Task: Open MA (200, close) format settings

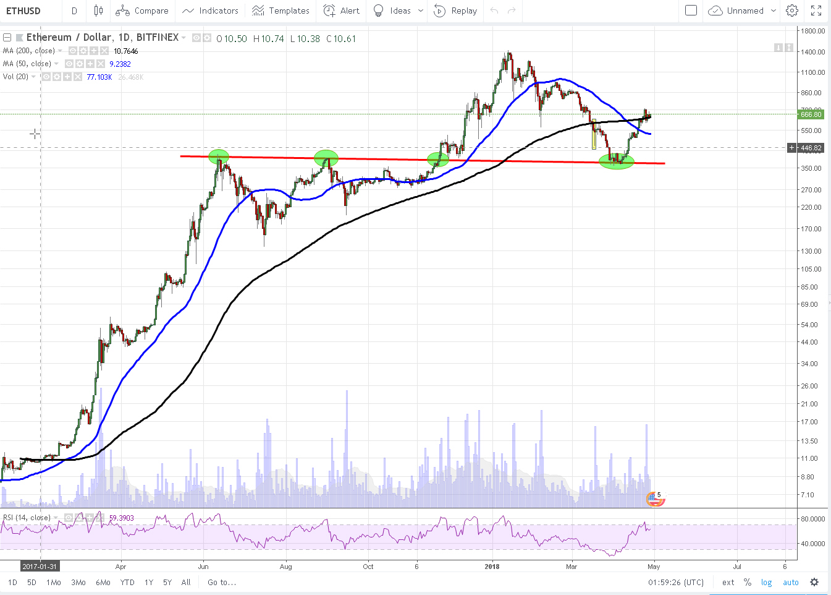Action: [x=83, y=51]
